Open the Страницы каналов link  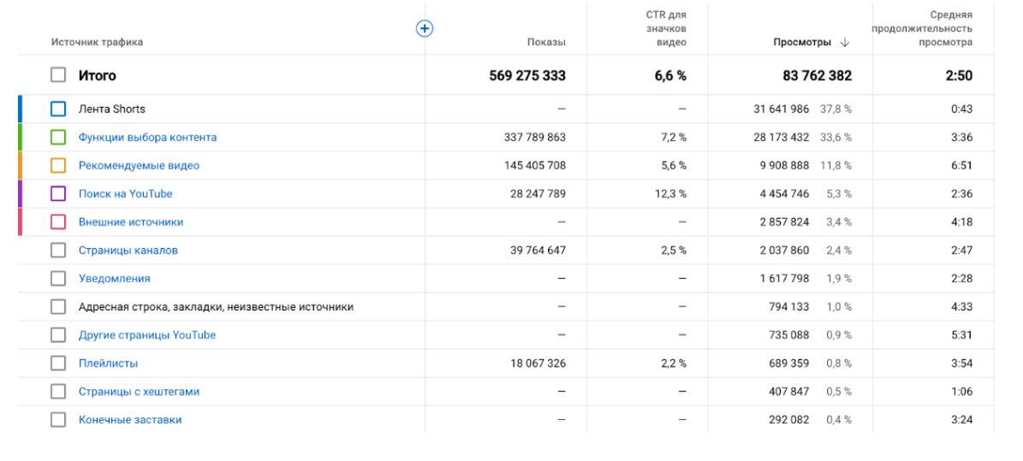(x=128, y=251)
